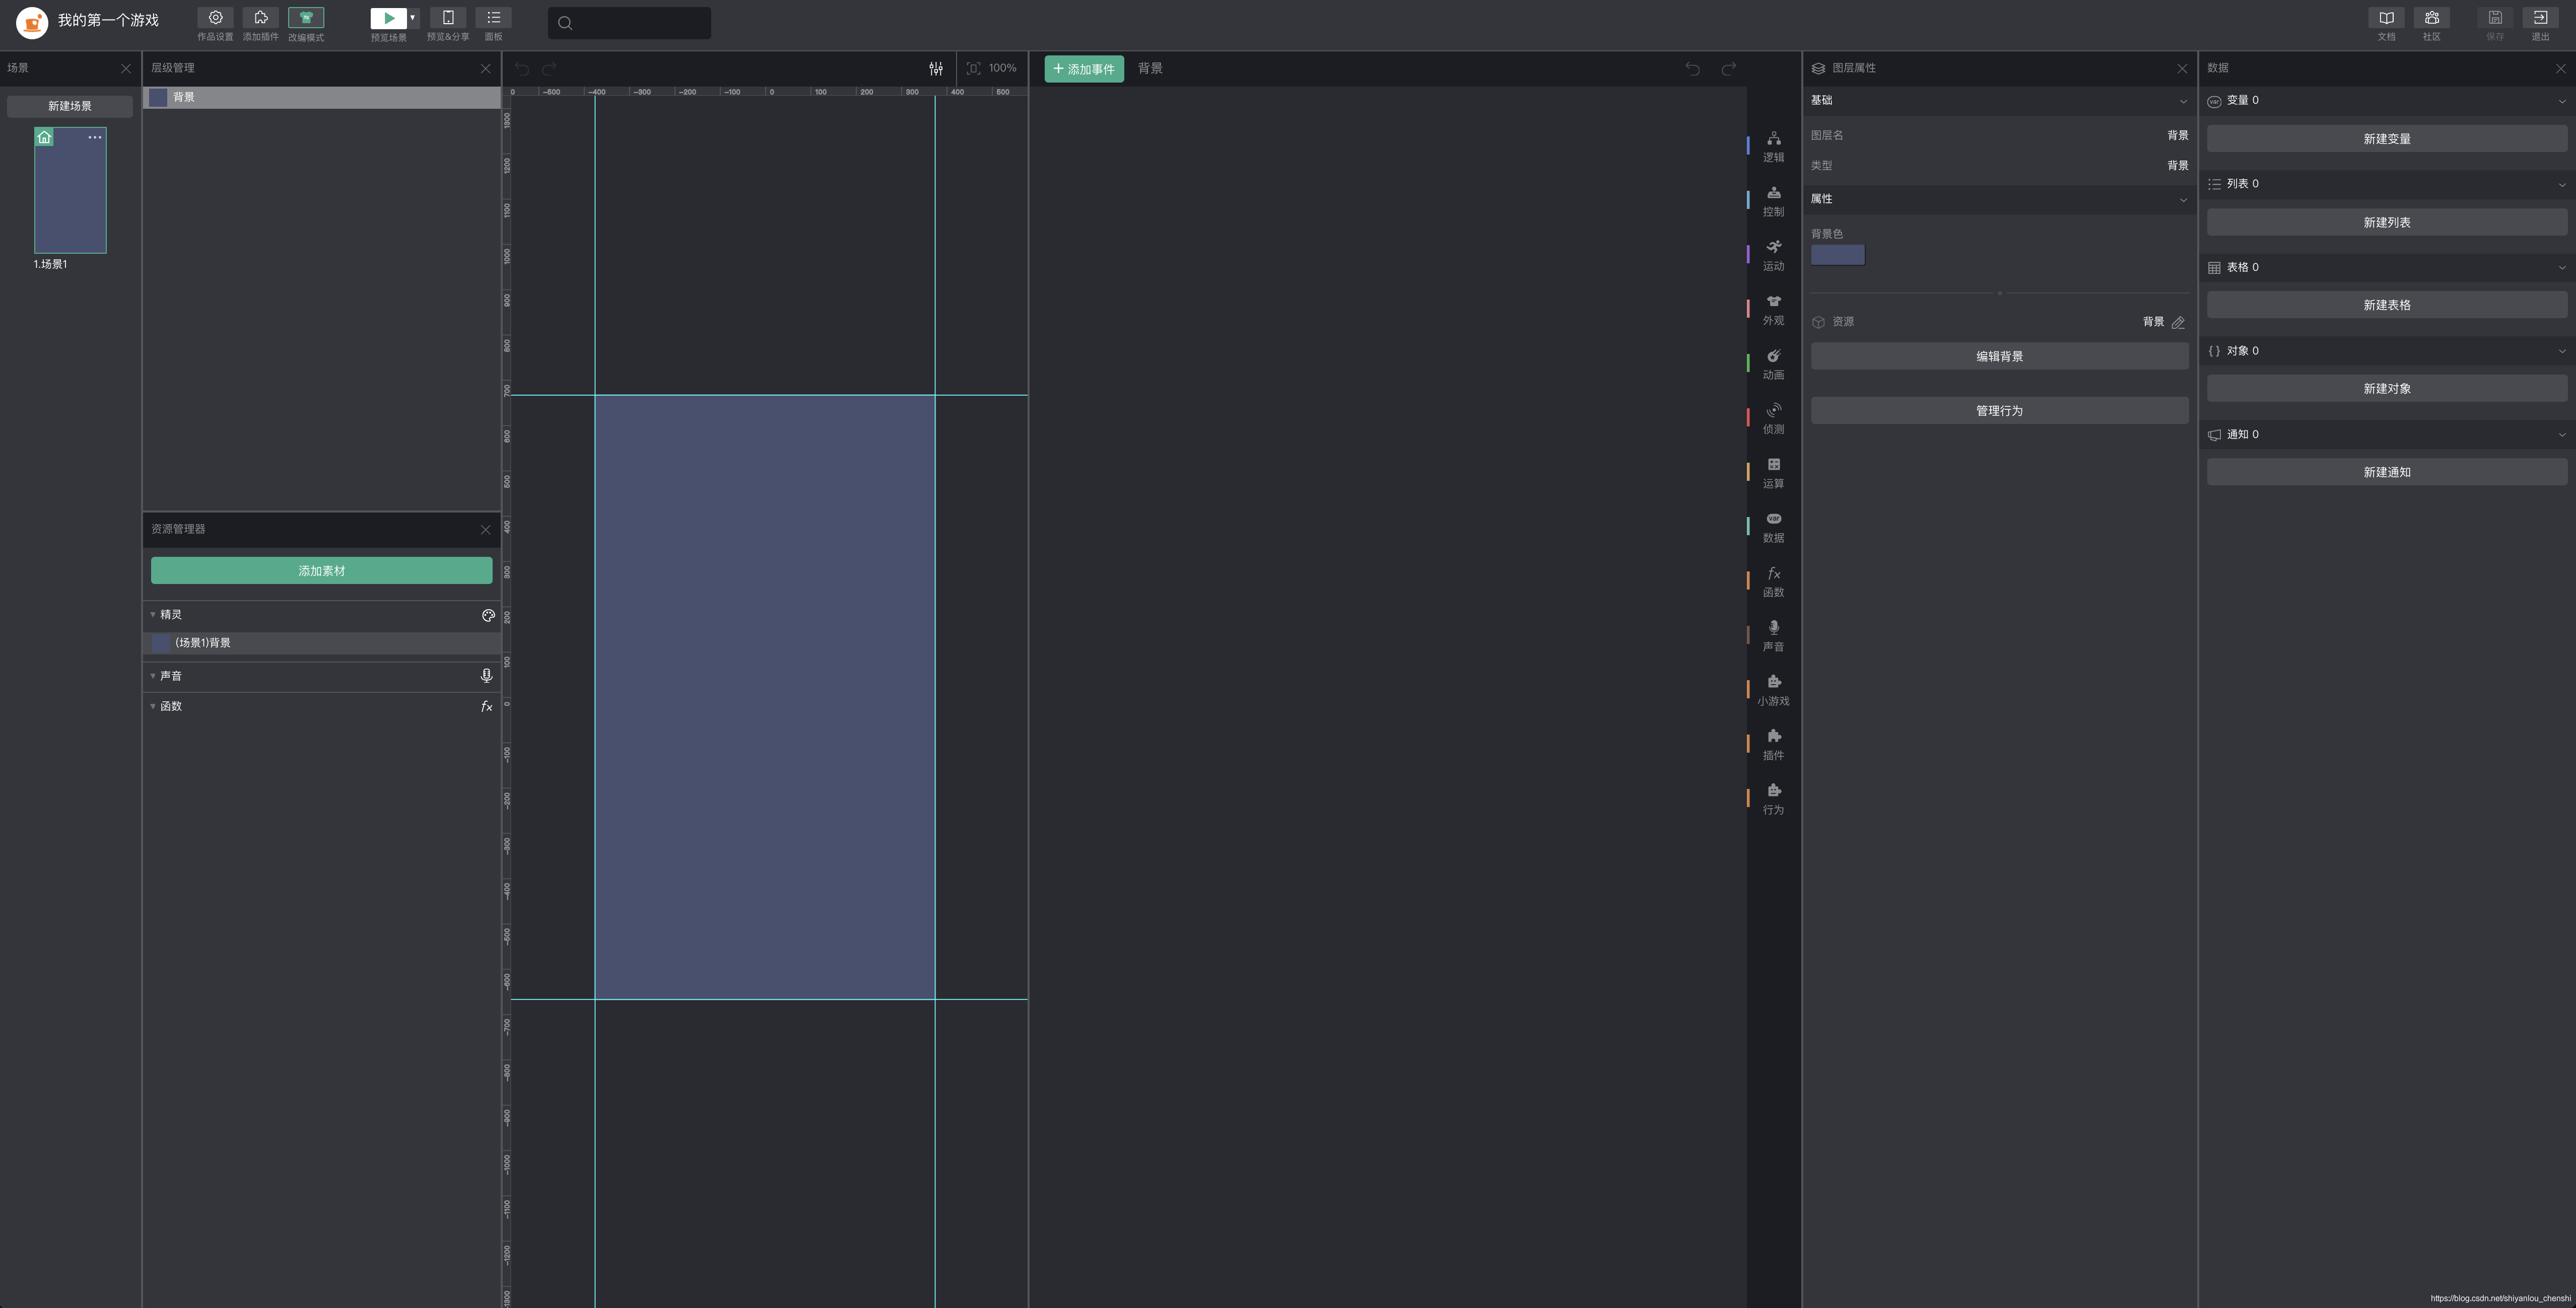
Task: Toggle the 改编模式 icon
Action: pos(306,18)
